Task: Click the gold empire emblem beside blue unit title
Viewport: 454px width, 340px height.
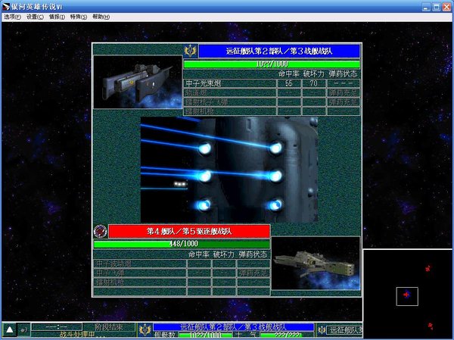Action: pyautogui.click(x=191, y=51)
